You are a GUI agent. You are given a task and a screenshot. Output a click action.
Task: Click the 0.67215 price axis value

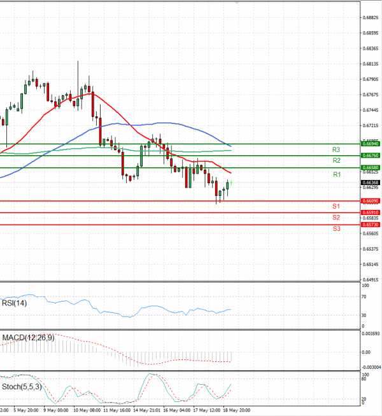tap(371, 125)
